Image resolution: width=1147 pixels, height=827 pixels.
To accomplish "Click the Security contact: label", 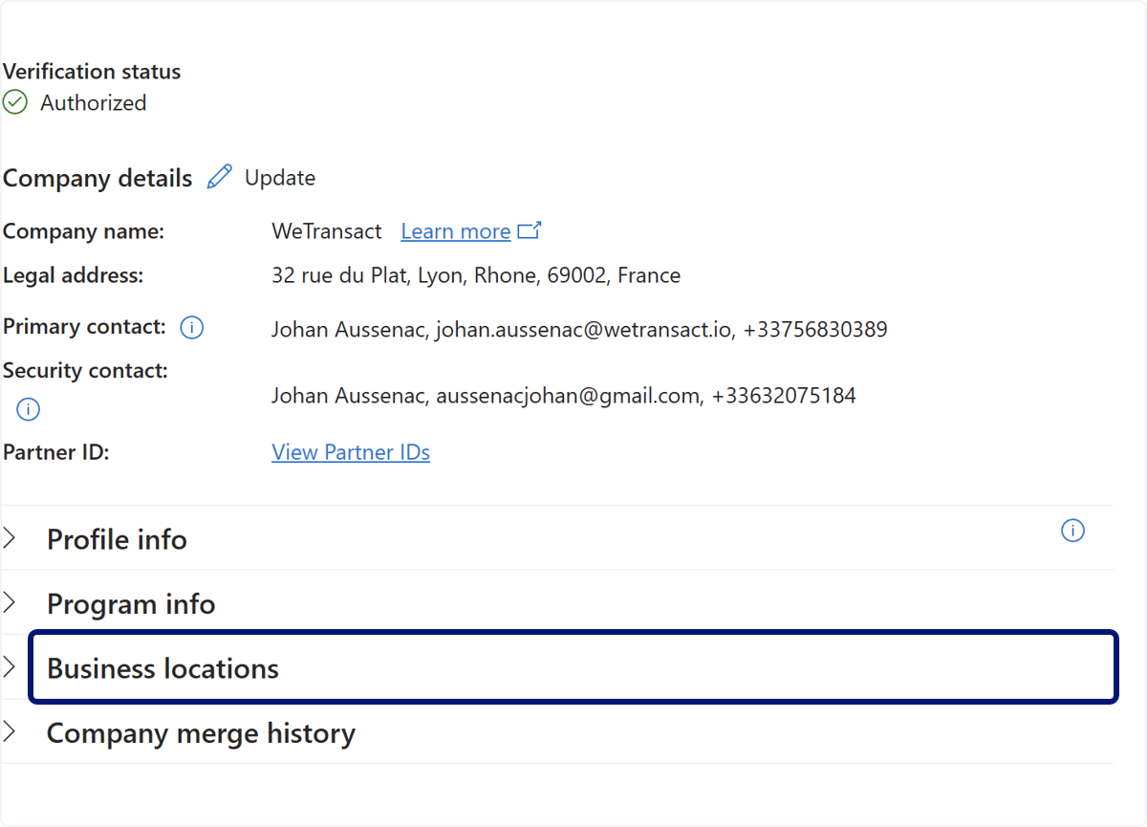I will click(x=86, y=371).
